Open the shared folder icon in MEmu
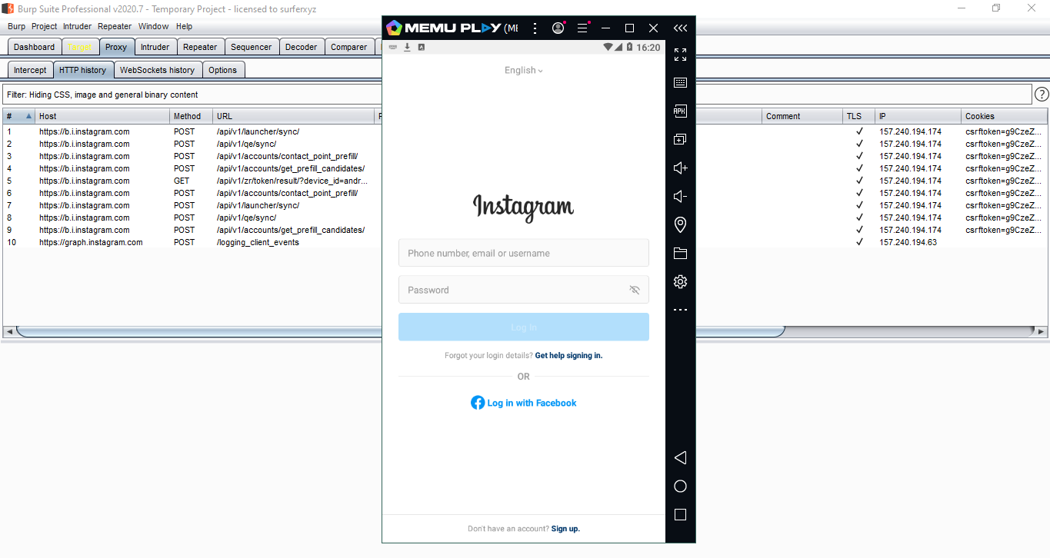This screenshot has width=1050, height=558. [680, 254]
